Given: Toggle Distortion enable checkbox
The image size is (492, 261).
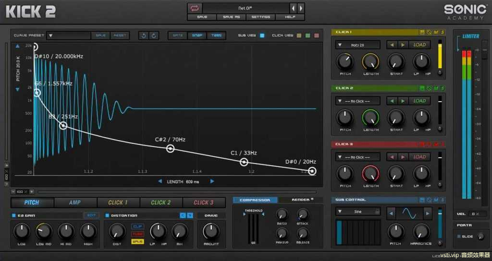Looking at the screenshot, I should click(107, 215).
